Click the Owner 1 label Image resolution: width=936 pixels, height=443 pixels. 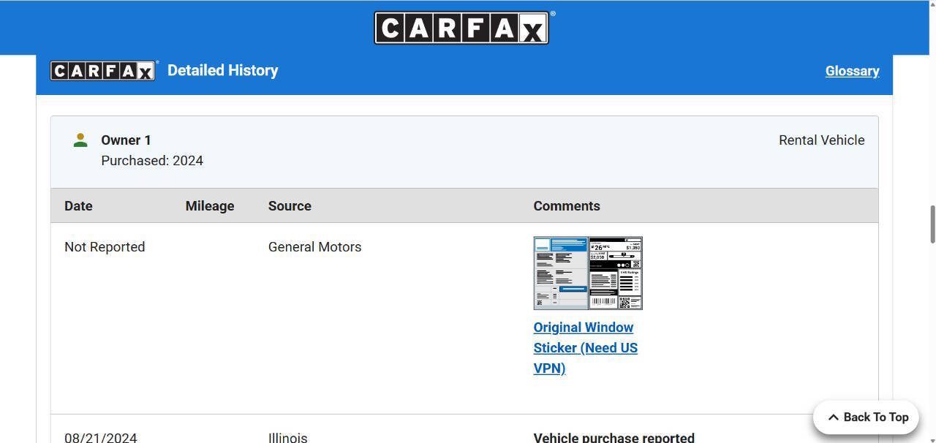(126, 140)
